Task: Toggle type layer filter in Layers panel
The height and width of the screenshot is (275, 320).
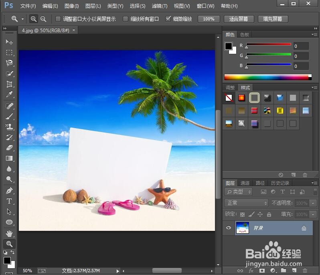Action: 283,191
